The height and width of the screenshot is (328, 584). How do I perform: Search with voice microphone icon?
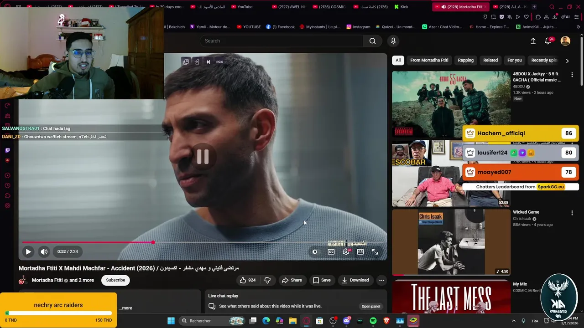pyautogui.click(x=393, y=41)
